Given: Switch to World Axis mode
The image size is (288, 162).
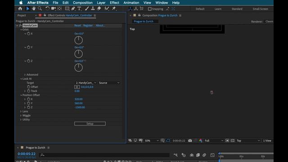Looking at the screenshot, I should pos(136,9).
